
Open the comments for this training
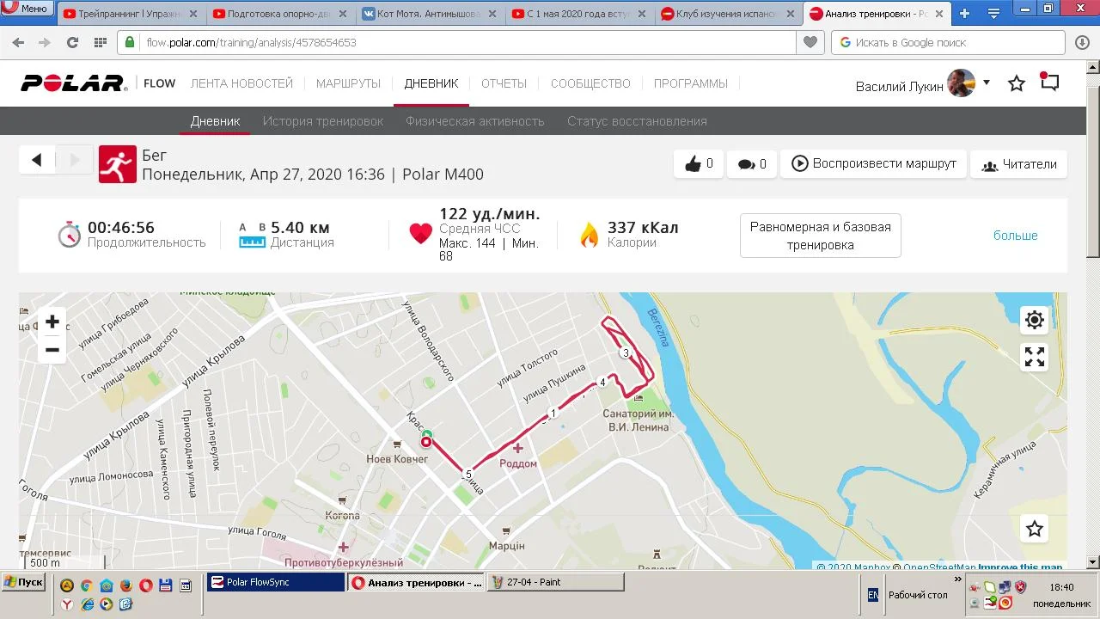(752, 163)
